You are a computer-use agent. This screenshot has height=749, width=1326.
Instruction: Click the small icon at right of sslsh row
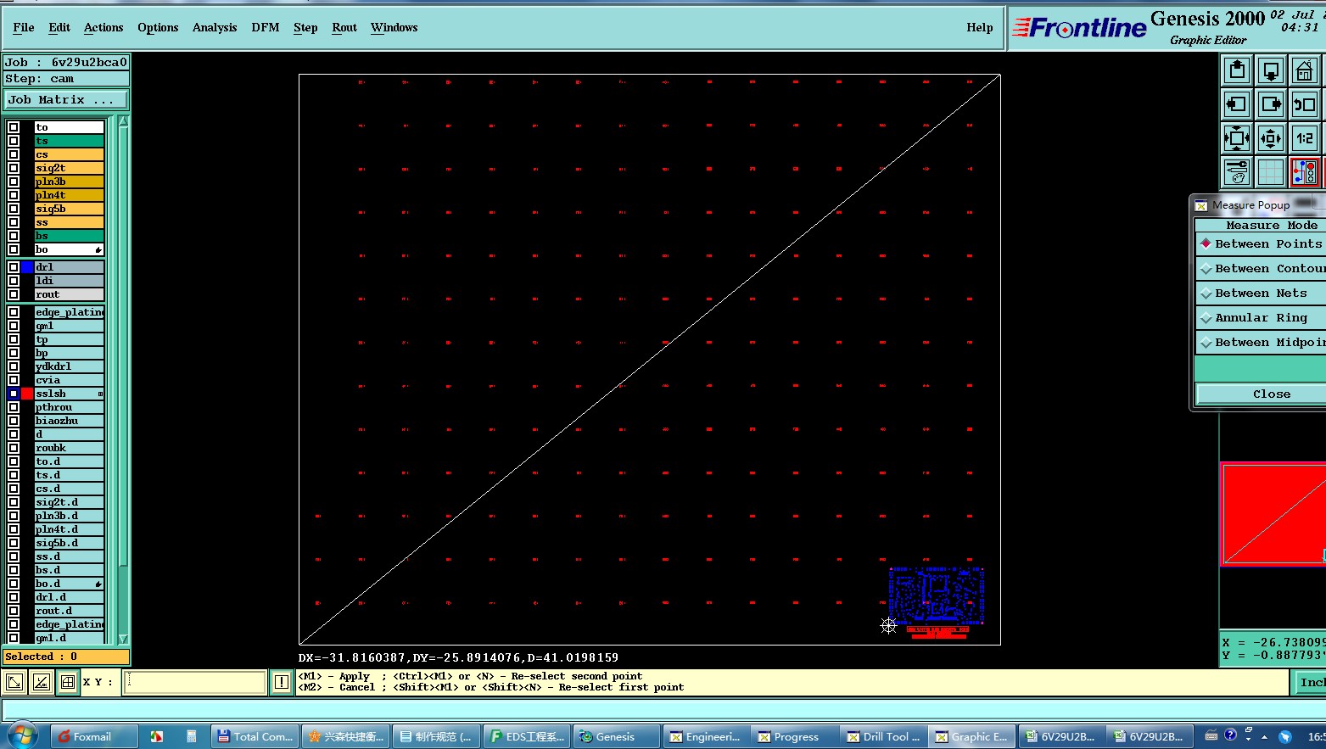coord(100,394)
